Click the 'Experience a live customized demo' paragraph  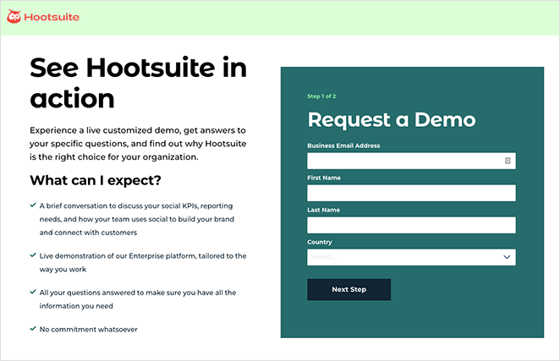(138, 144)
